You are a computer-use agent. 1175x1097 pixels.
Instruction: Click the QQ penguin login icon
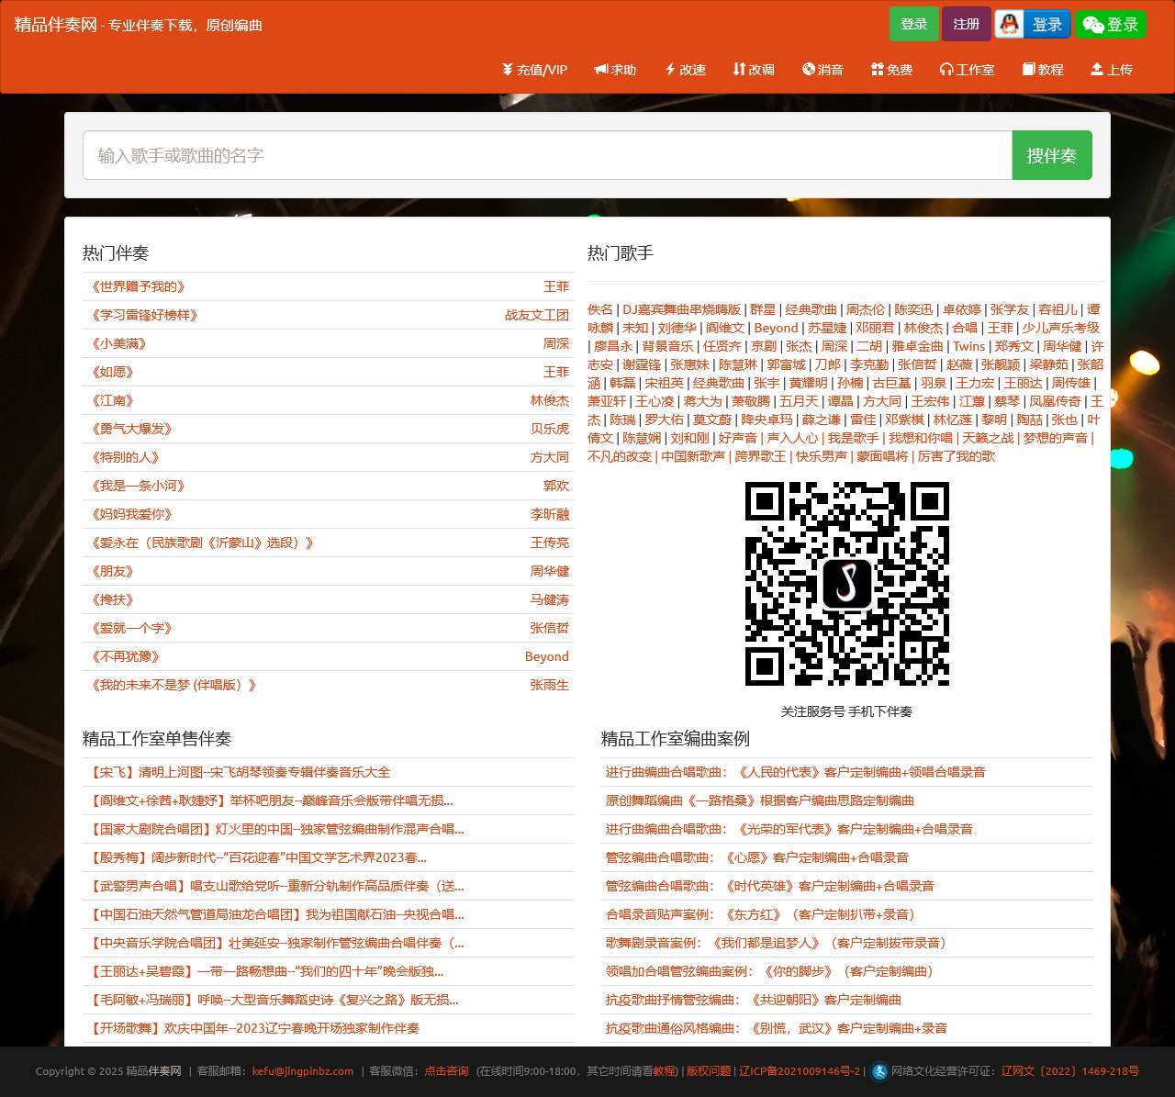click(x=1010, y=25)
